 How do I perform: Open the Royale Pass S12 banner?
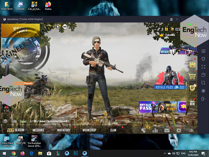169,87
